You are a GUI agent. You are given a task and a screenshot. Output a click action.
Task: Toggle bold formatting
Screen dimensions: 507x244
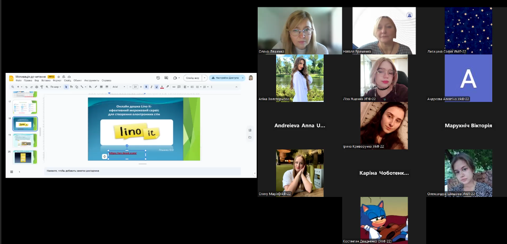click(x=146, y=87)
